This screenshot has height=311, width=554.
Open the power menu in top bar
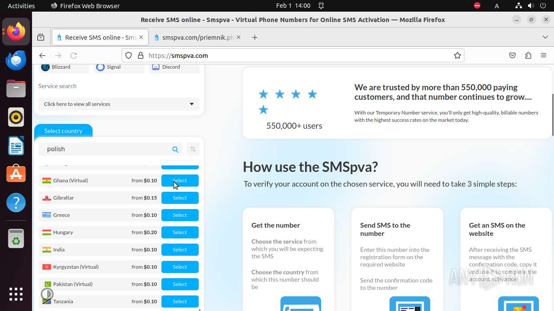(543, 6)
